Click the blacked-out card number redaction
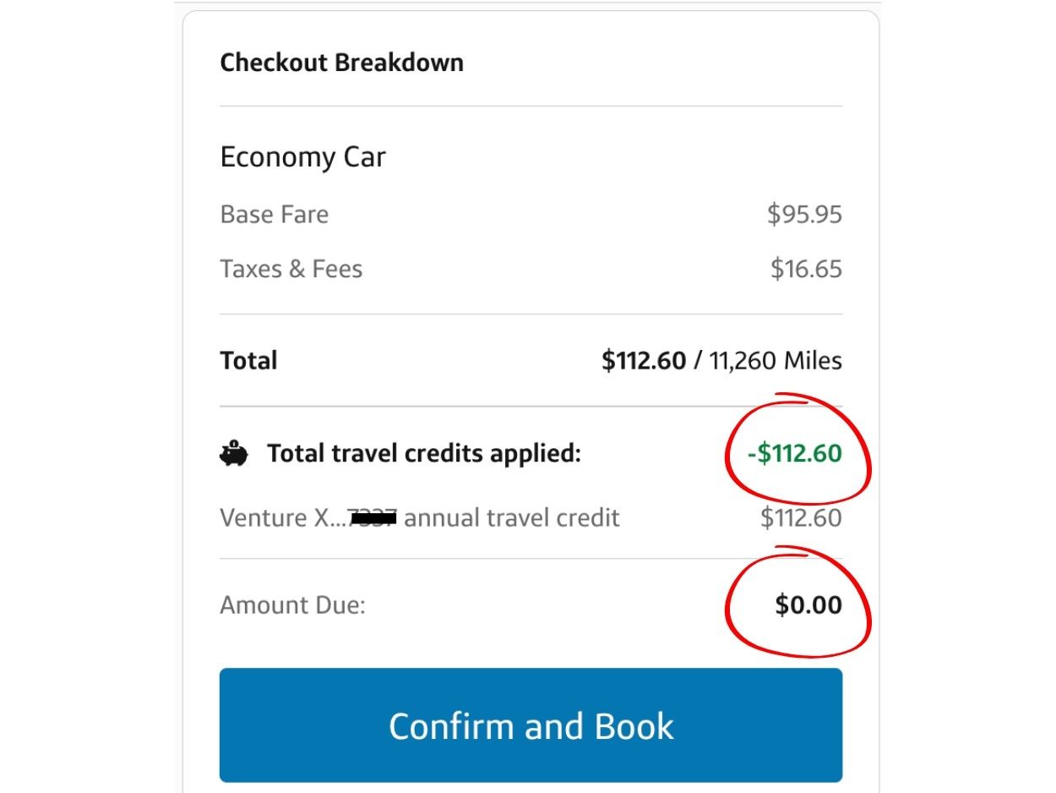 [373, 517]
